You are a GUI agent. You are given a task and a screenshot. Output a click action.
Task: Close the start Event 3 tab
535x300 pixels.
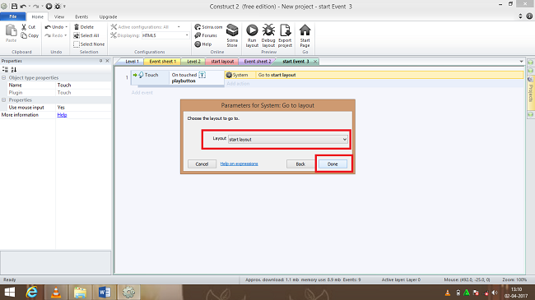tap(315, 62)
